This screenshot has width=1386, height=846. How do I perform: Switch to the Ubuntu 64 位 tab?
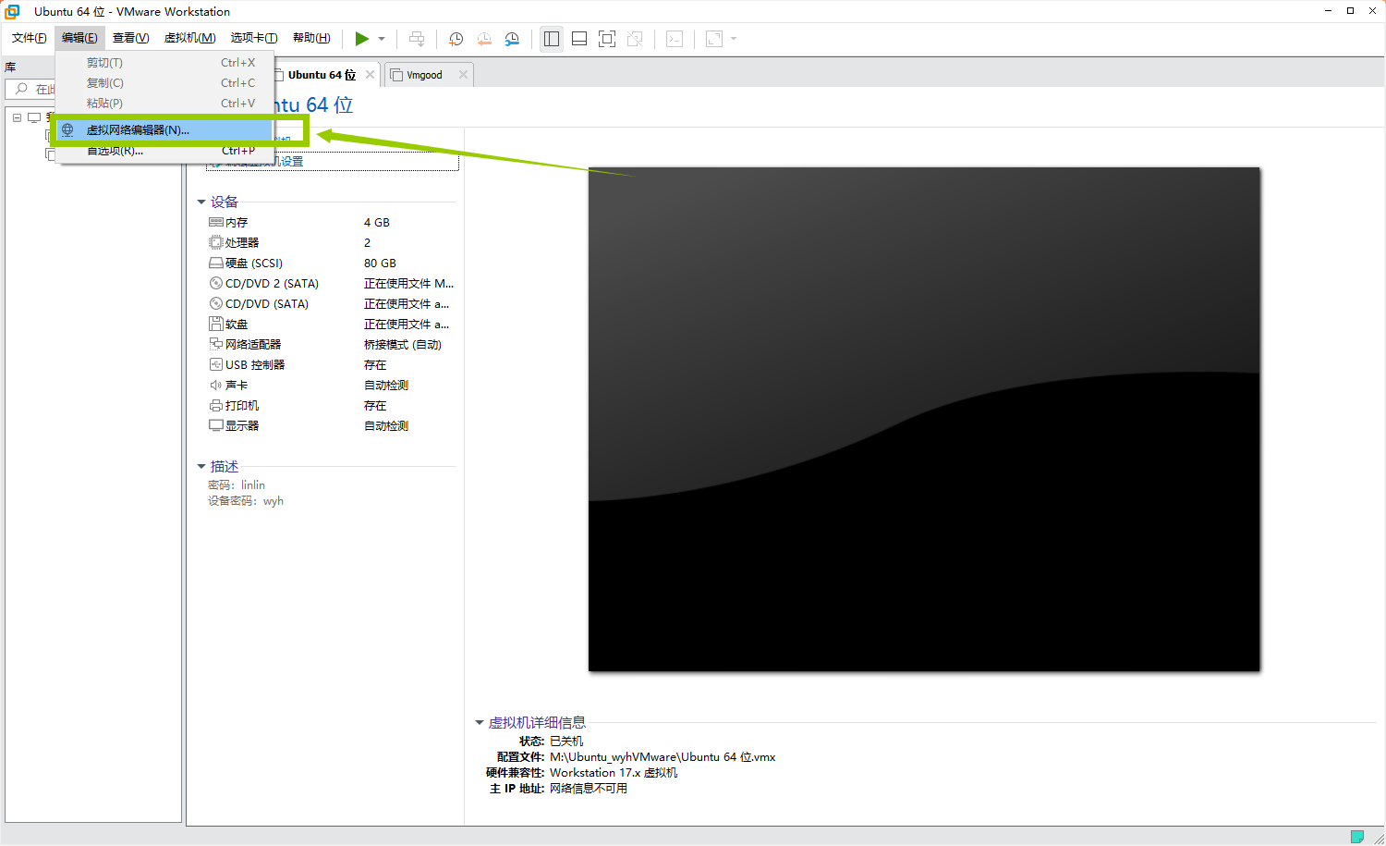[x=321, y=75]
